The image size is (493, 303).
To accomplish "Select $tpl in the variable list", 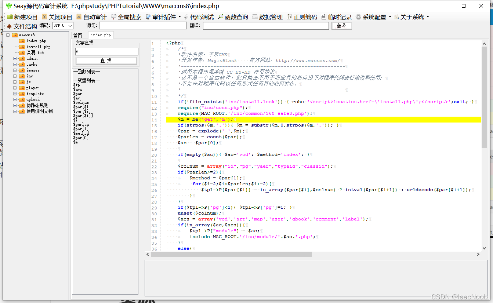I will pos(77,85).
